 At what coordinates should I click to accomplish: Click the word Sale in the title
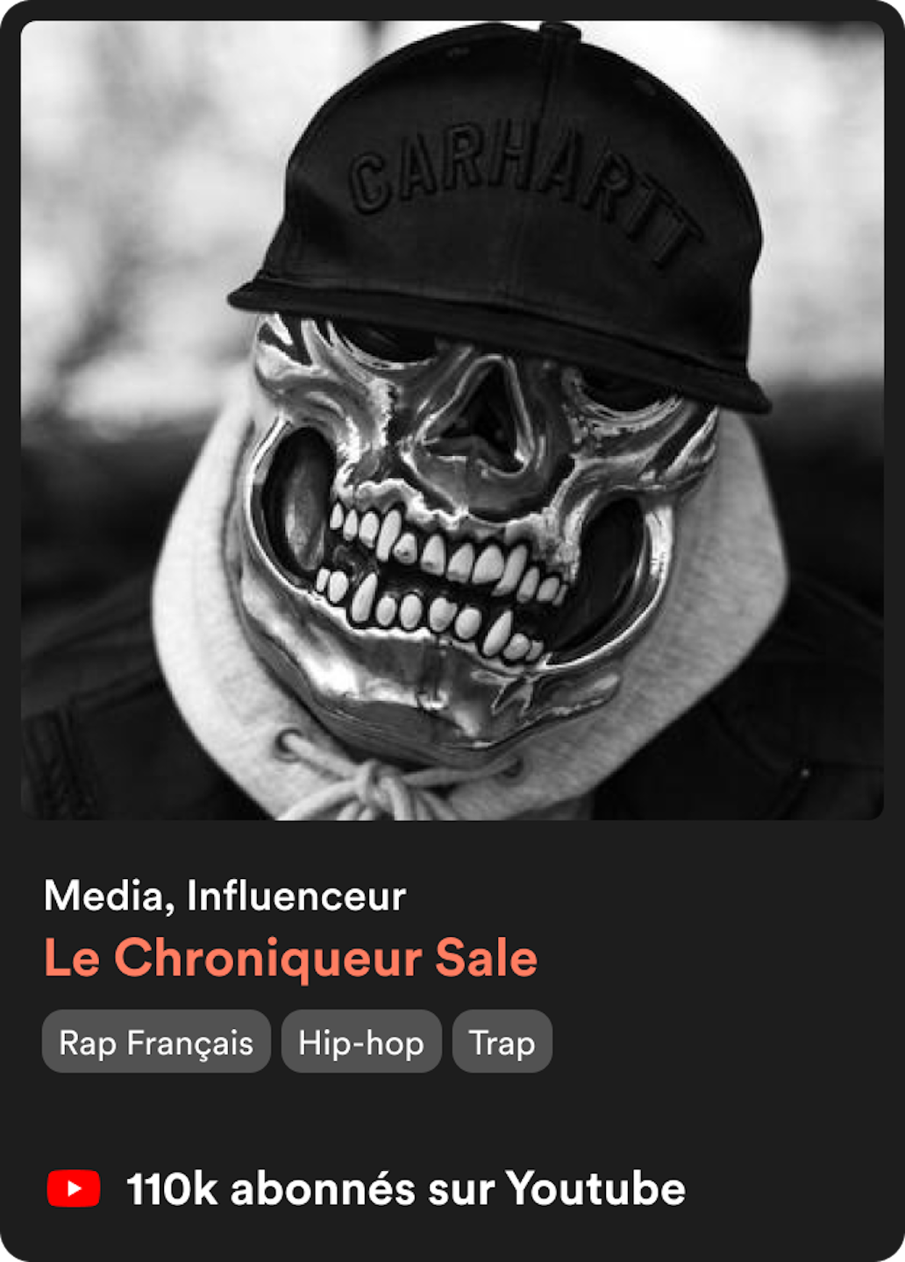[x=487, y=957]
